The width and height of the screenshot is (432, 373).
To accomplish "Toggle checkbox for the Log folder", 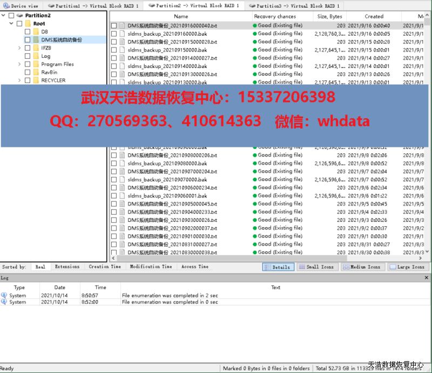I will 28,56.
